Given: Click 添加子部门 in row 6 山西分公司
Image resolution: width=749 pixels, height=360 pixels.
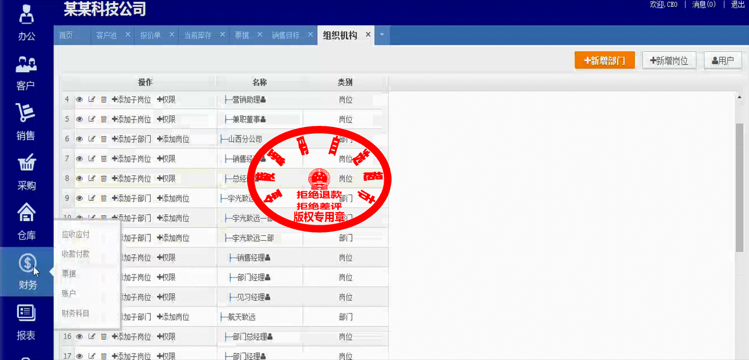Looking at the screenshot, I should click(x=131, y=139).
